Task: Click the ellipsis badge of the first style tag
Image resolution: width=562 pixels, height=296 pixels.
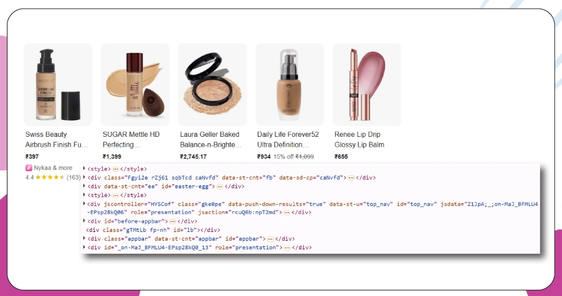Action: click(x=115, y=169)
